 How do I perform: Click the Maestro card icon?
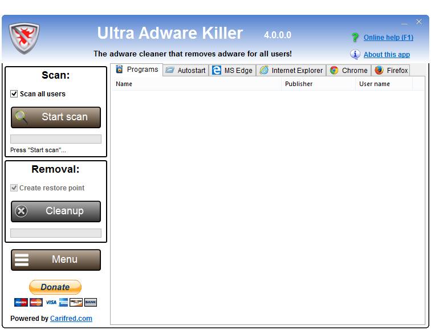tap(21, 302)
